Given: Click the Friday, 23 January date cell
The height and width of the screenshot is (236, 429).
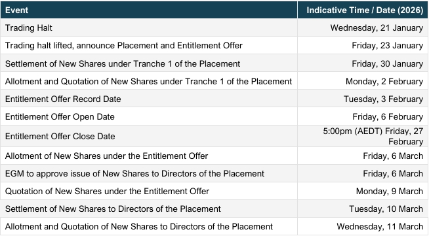Looking at the screenshot, I should [363, 46].
